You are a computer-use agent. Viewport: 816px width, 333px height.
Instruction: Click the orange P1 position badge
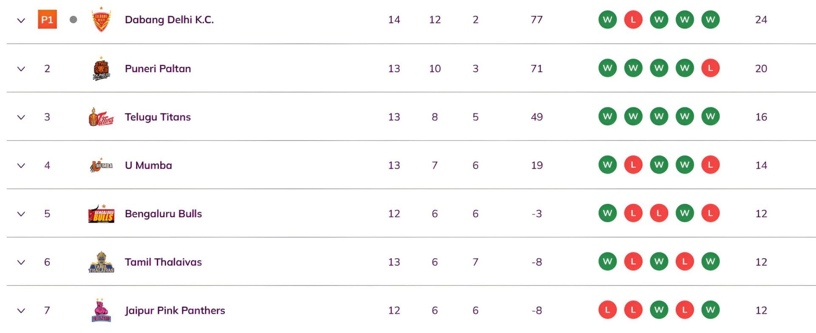47,20
